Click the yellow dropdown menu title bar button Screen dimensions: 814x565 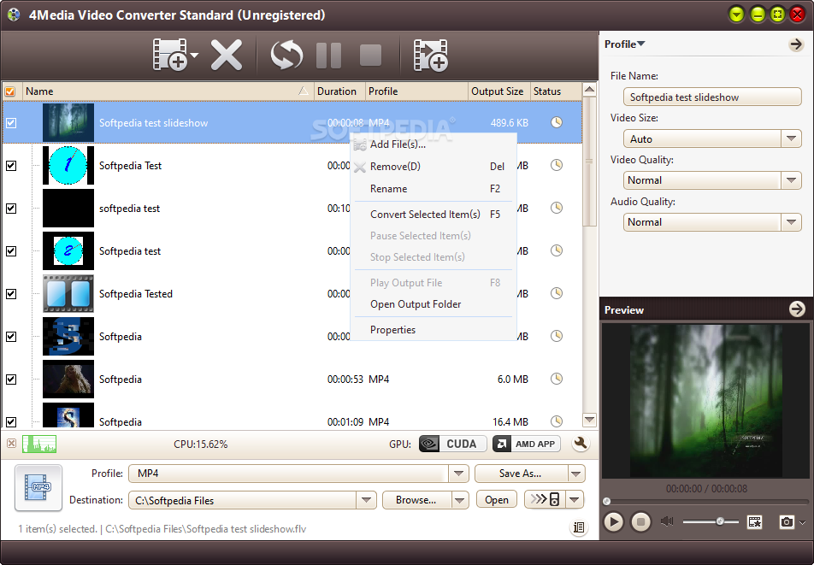point(736,15)
